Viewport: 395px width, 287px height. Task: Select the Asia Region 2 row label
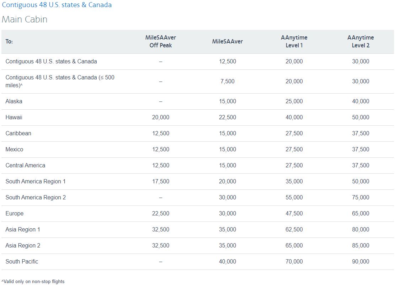coord(23,245)
